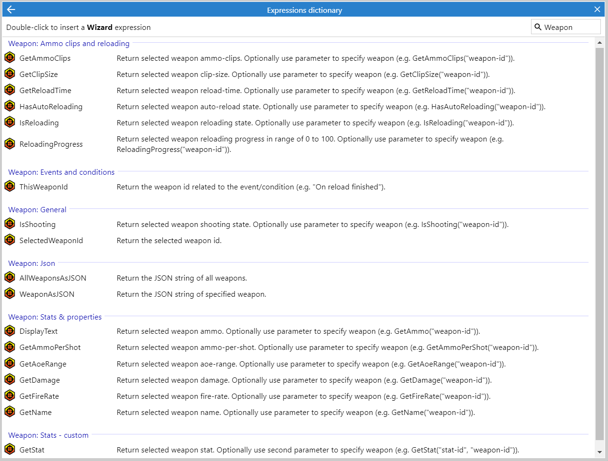Image resolution: width=608 pixels, height=461 pixels.
Task: Close the Expressions dictionary dialog
Action: point(597,9)
